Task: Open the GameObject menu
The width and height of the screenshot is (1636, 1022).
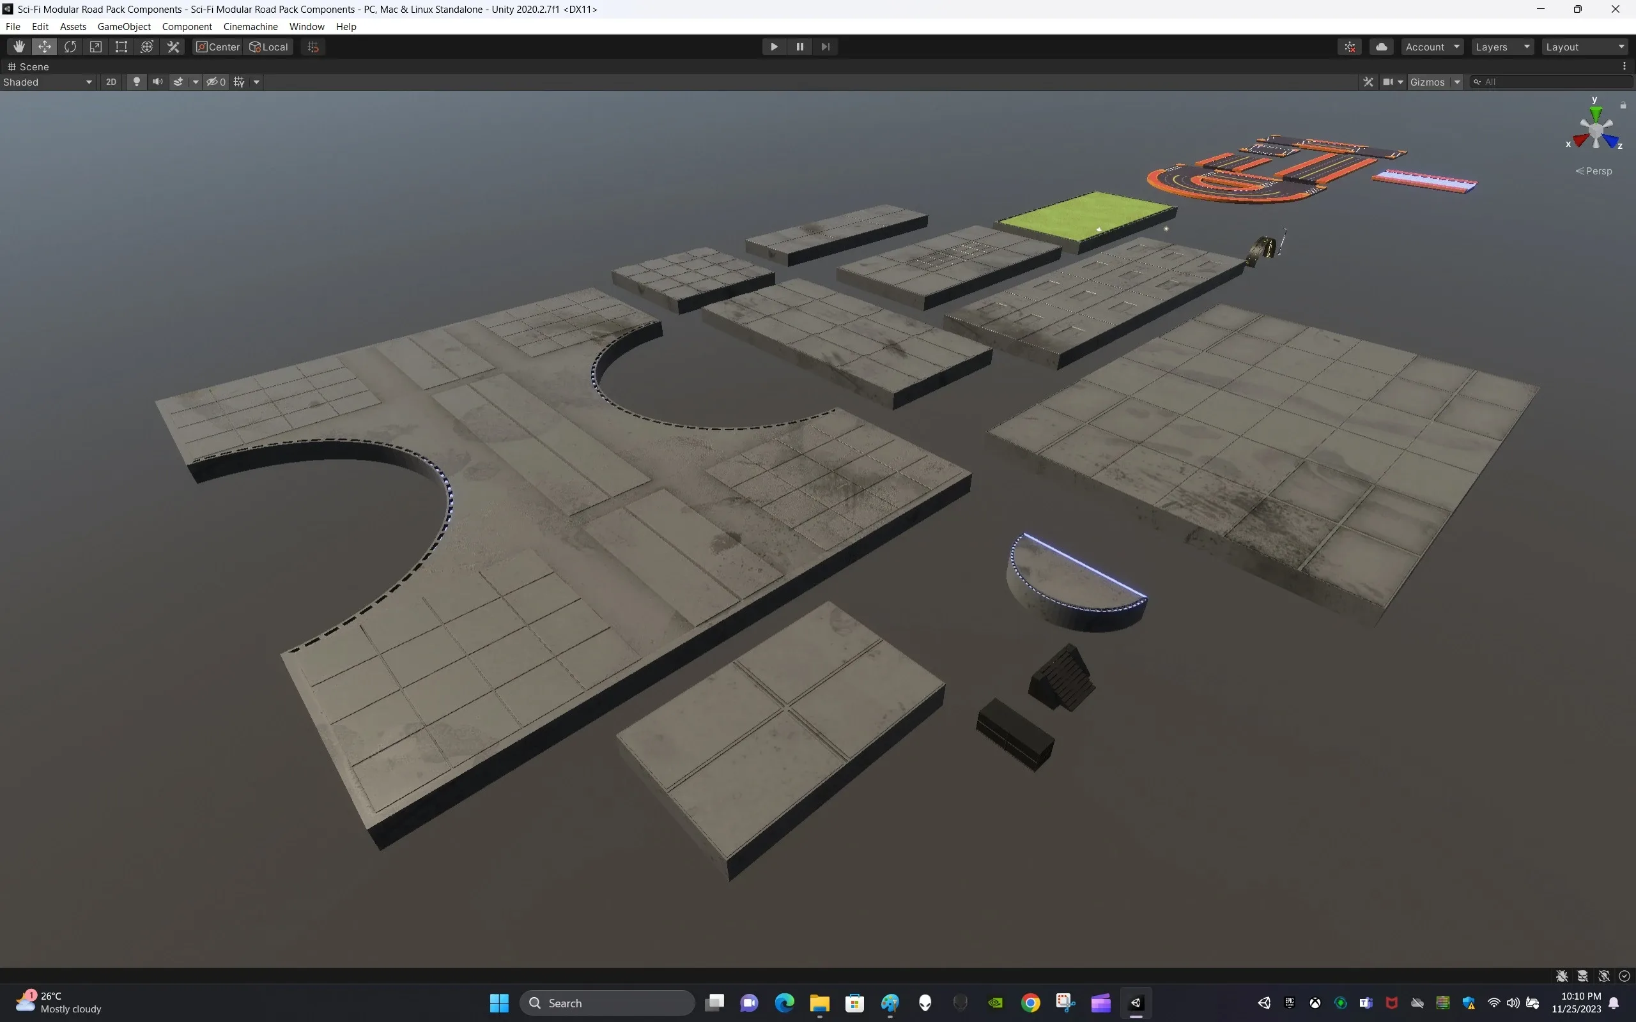Action: 124,26
